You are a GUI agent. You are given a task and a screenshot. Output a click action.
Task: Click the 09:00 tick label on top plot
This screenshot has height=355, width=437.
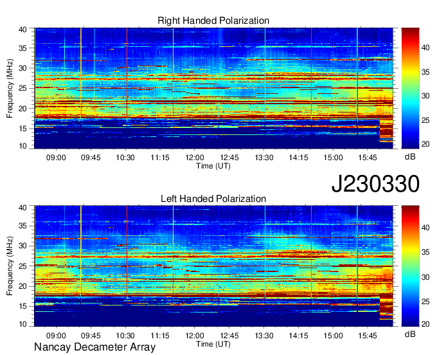coord(56,158)
